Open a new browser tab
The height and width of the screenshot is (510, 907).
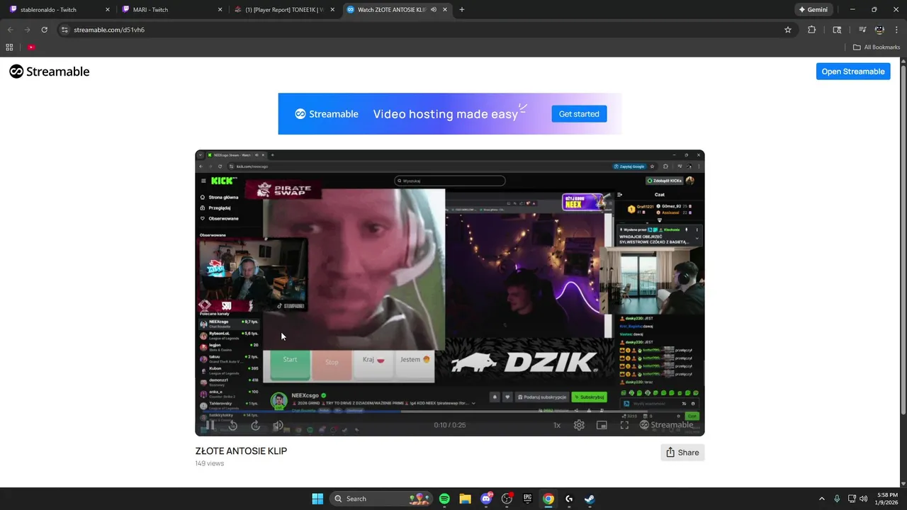(462, 10)
